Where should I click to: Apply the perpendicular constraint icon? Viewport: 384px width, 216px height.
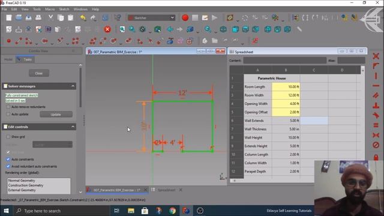point(376,106)
